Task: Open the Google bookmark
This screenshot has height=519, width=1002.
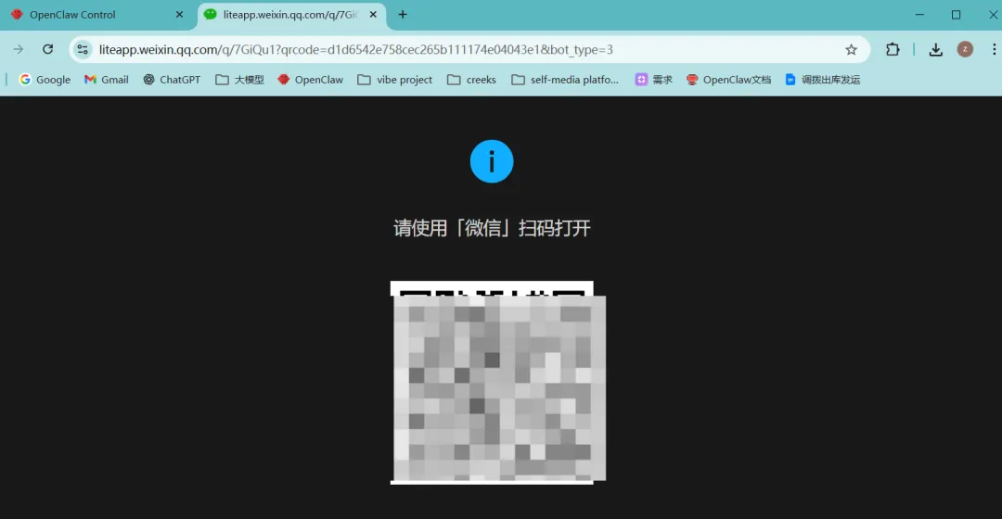Action: click(x=45, y=80)
